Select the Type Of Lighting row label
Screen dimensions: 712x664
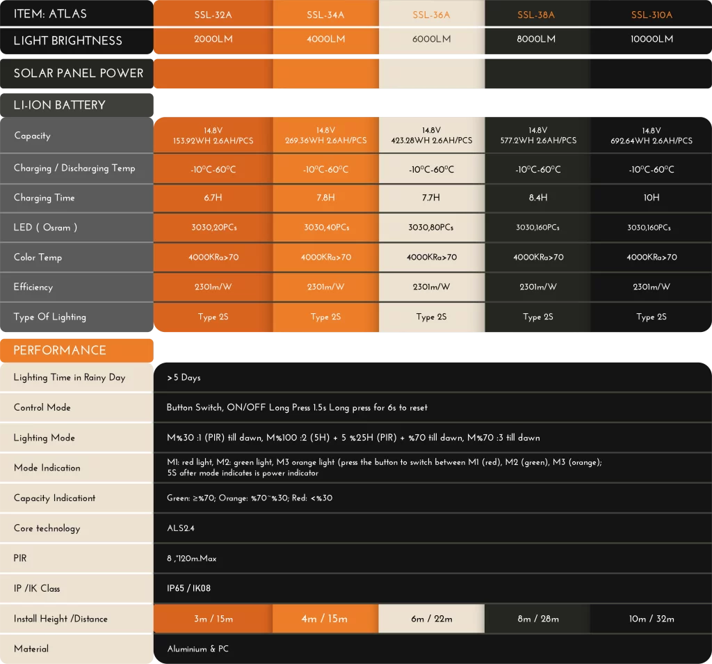[x=50, y=317]
